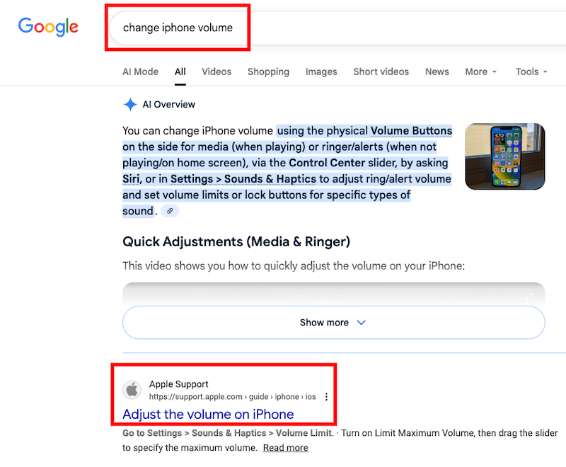Click the Read more link
Screen dimensions: 566x467
[x=285, y=447]
